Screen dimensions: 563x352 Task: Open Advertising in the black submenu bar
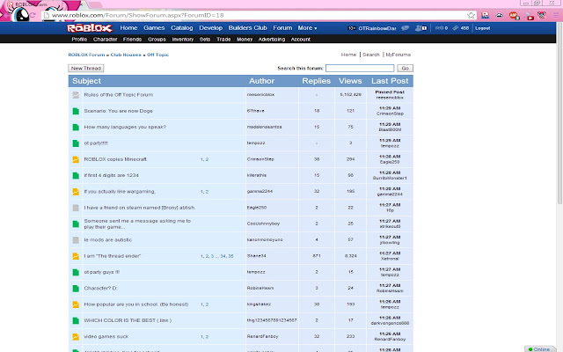[272, 39]
